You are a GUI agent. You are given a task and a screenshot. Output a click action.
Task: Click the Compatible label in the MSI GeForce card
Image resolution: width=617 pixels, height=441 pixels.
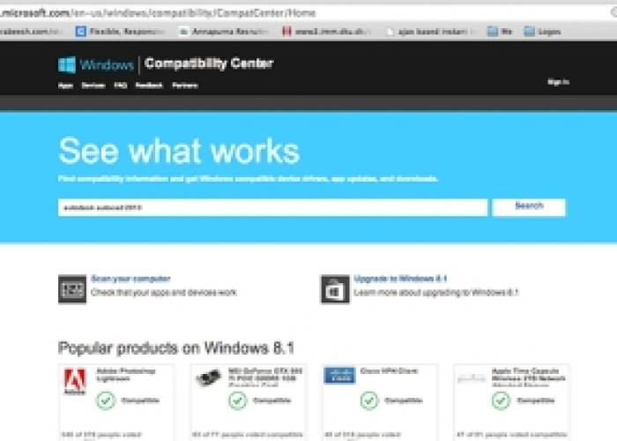(x=271, y=400)
